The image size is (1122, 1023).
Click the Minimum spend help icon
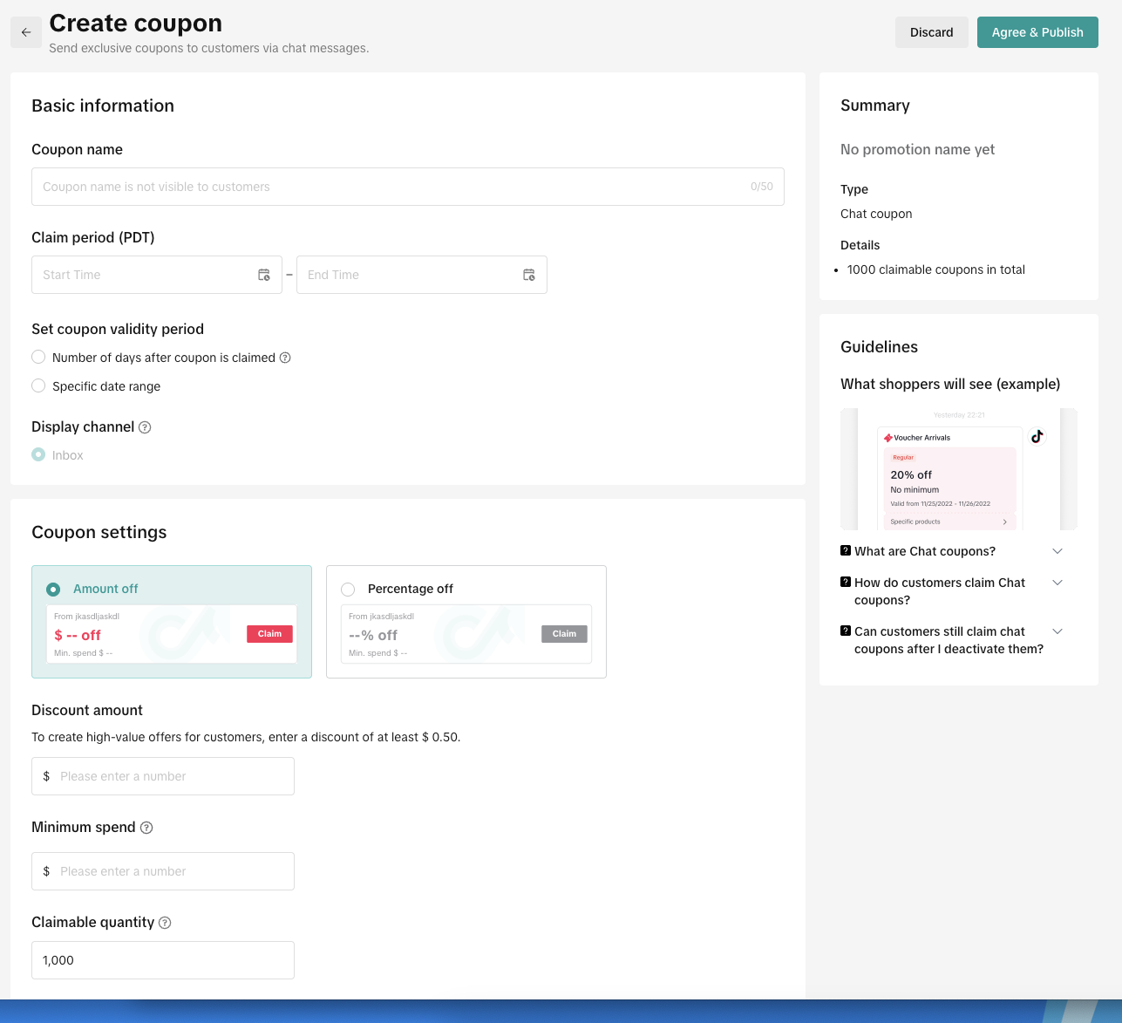tap(146, 828)
